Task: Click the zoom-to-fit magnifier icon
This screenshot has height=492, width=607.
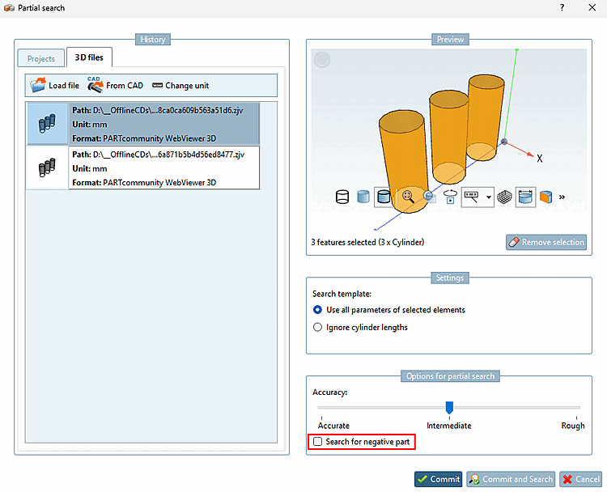Action: 408,197
